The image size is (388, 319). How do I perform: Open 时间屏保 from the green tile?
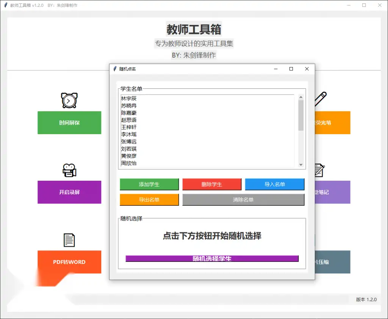pyautogui.click(x=69, y=123)
